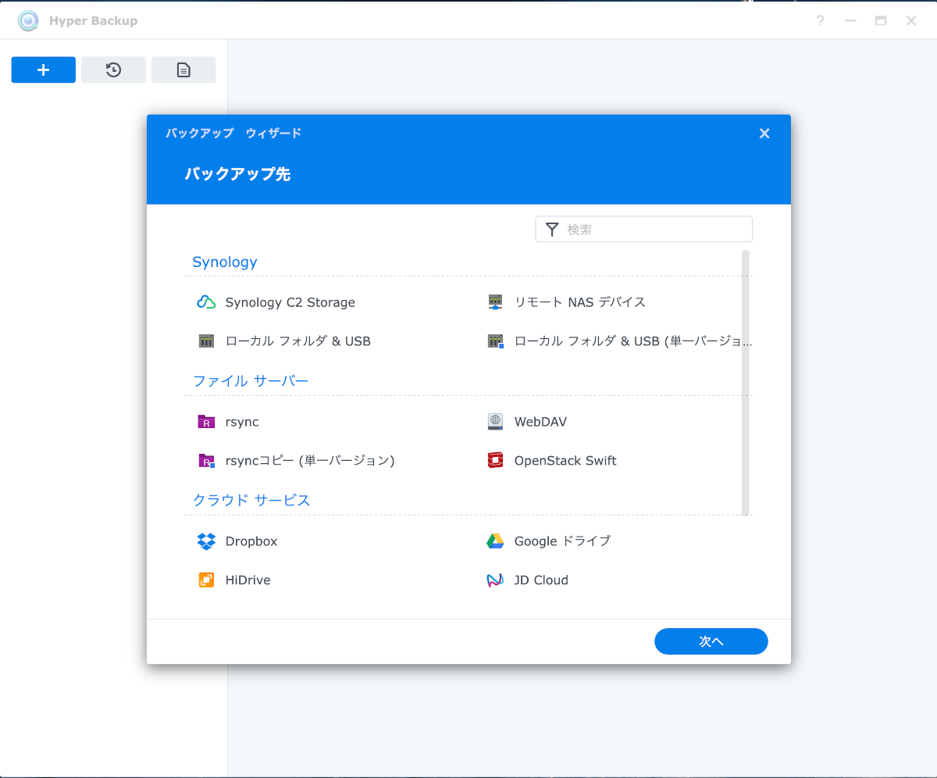
Task: Select the OpenStack Swift label
Action: (565, 461)
